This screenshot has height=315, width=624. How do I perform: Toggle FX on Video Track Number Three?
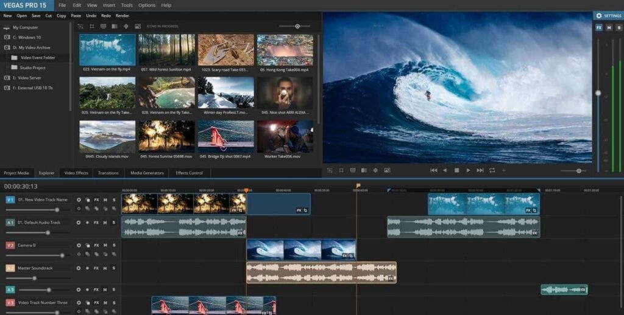[x=96, y=303]
